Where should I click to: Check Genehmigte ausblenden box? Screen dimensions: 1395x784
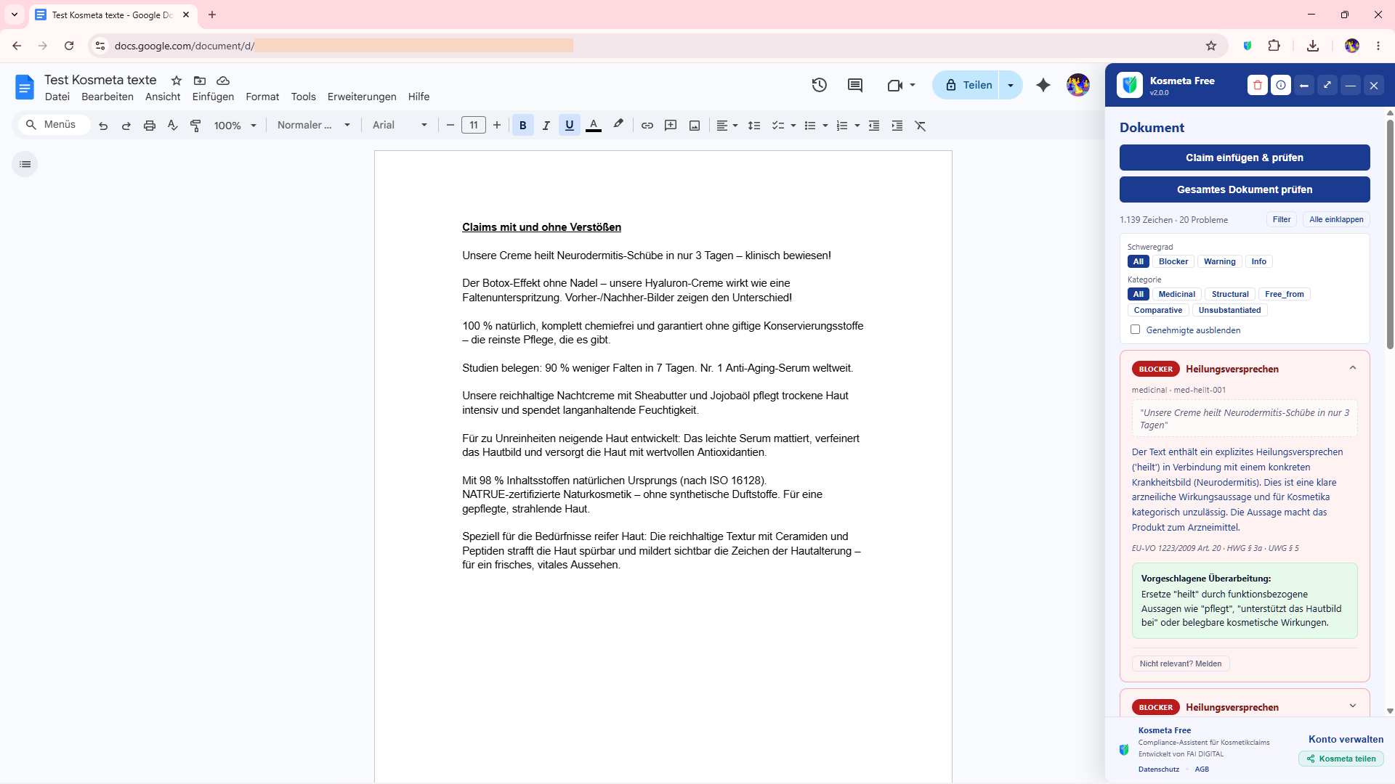click(x=1135, y=330)
